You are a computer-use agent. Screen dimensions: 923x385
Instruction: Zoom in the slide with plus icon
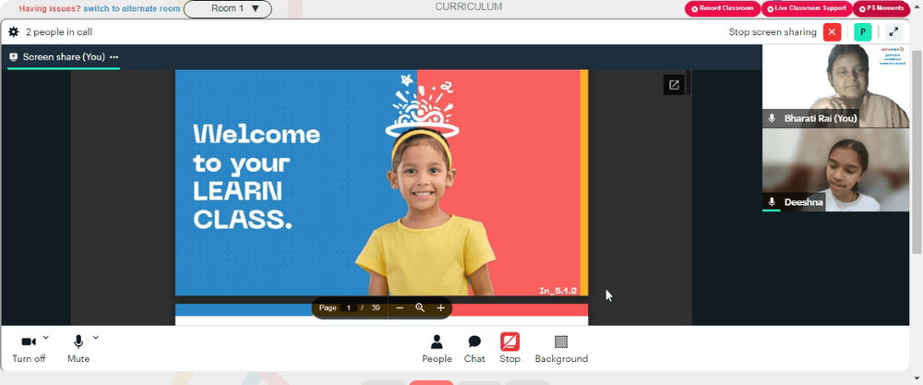coord(440,307)
